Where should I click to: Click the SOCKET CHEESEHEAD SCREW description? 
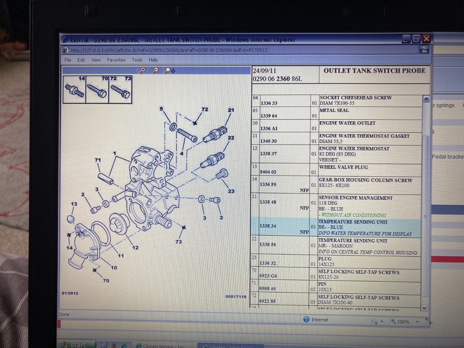click(x=356, y=98)
